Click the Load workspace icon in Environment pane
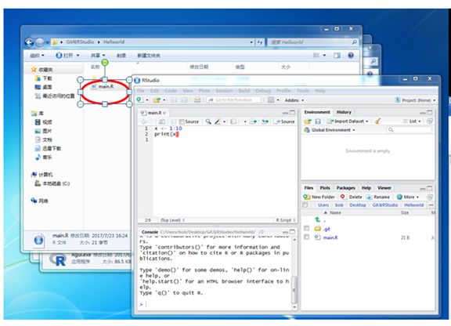This screenshot has width=451, height=326. coord(308,121)
